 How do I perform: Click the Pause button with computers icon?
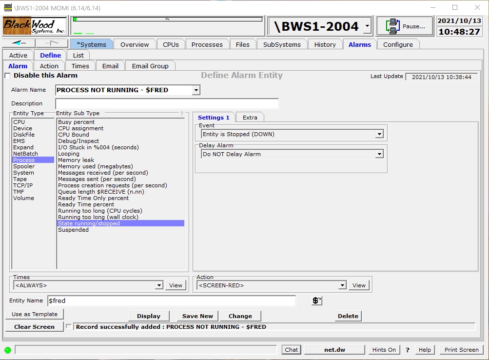(x=404, y=26)
